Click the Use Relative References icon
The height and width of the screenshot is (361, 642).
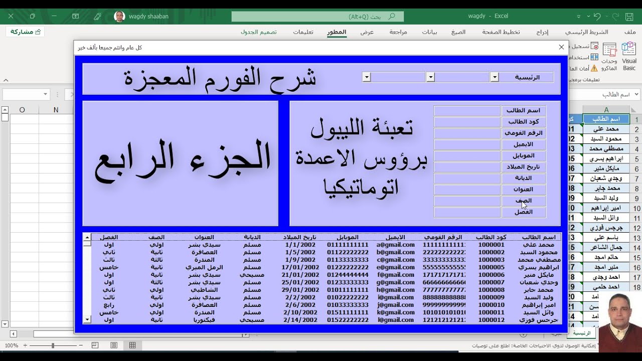point(594,57)
